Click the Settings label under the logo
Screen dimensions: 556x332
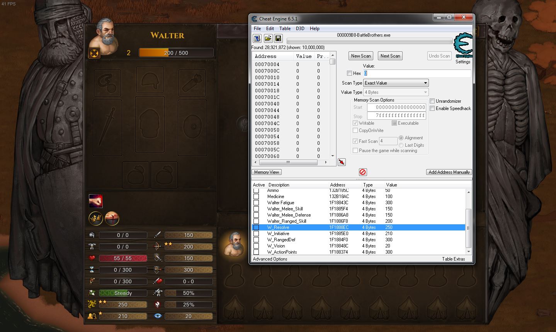463,62
